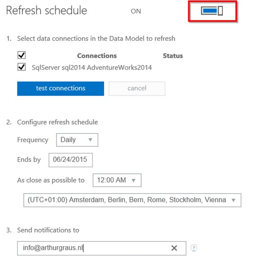Expand the 12:00 AM time dropdown
The width and height of the screenshot is (269, 266).
click(117, 180)
